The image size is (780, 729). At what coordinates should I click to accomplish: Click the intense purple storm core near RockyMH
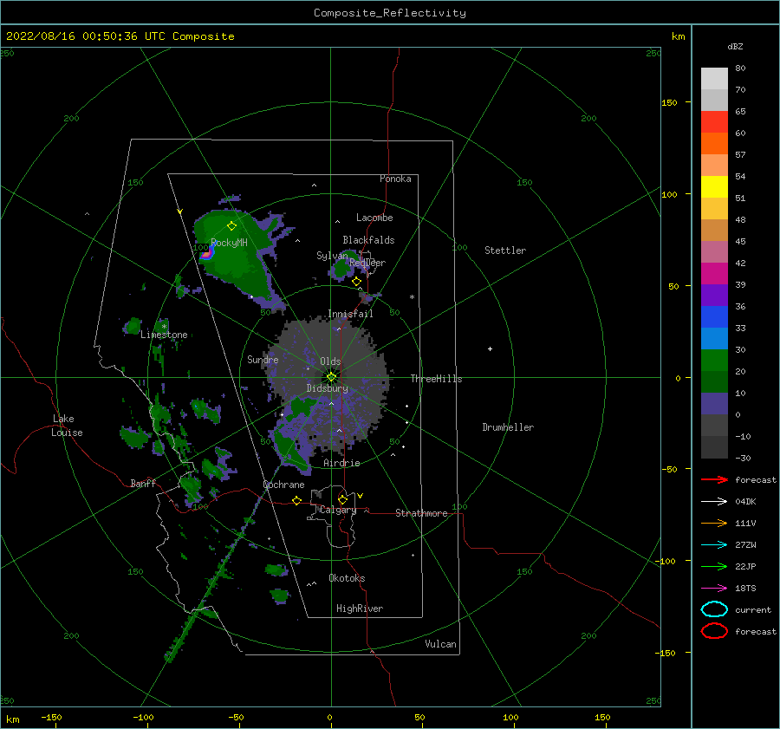tap(206, 254)
